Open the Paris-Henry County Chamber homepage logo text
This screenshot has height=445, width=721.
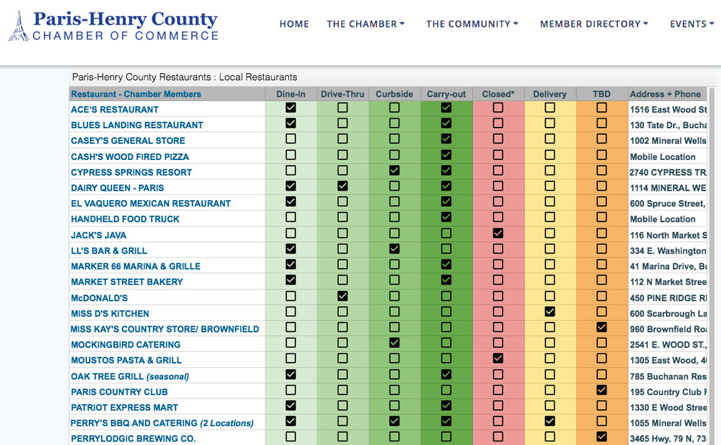tap(125, 27)
